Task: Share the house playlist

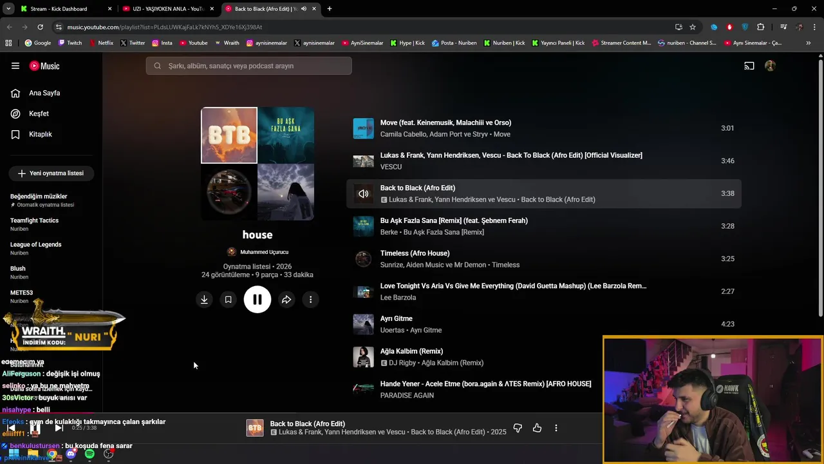Action: tap(286, 300)
